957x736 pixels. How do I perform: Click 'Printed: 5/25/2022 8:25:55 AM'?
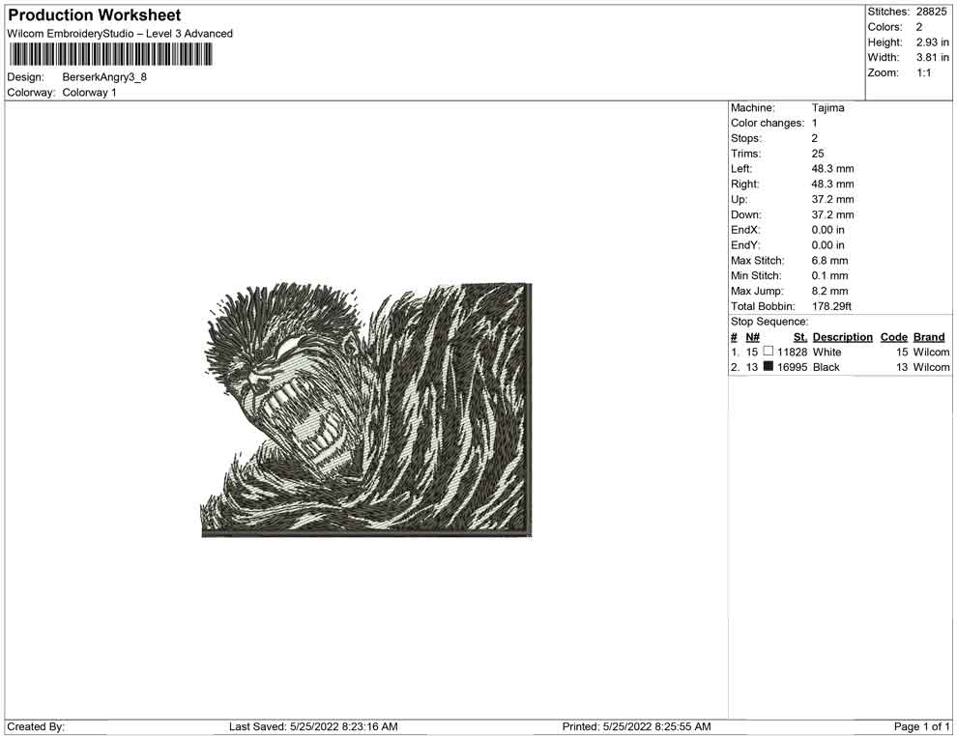point(636,726)
